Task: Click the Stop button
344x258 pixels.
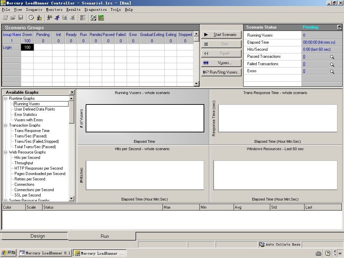Action: pos(221,44)
